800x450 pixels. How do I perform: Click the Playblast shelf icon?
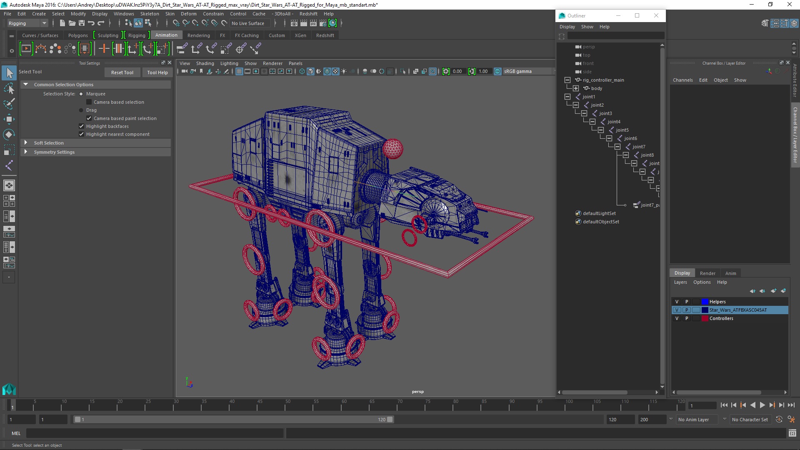click(26, 49)
